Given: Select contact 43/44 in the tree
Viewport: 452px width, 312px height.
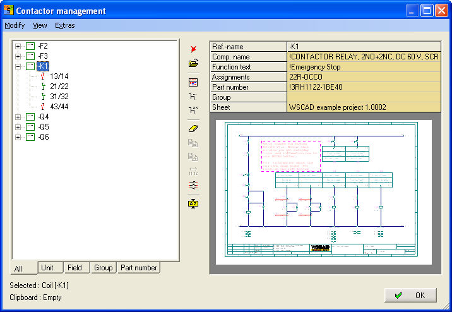Looking at the screenshot, I should [59, 107].
